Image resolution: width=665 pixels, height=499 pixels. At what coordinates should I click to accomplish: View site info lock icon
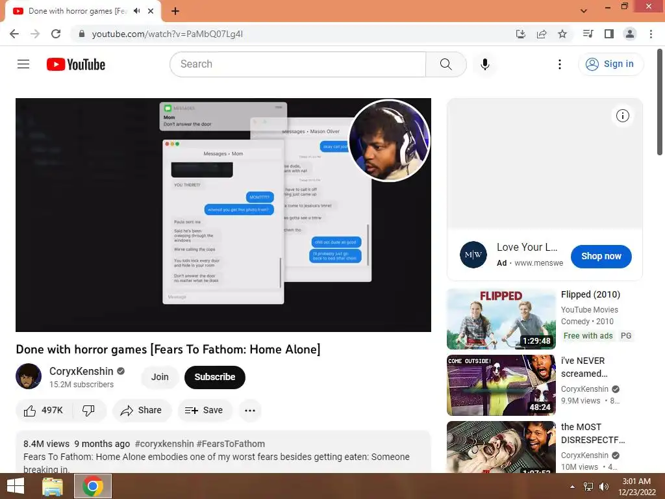click(x=82, y=34)
